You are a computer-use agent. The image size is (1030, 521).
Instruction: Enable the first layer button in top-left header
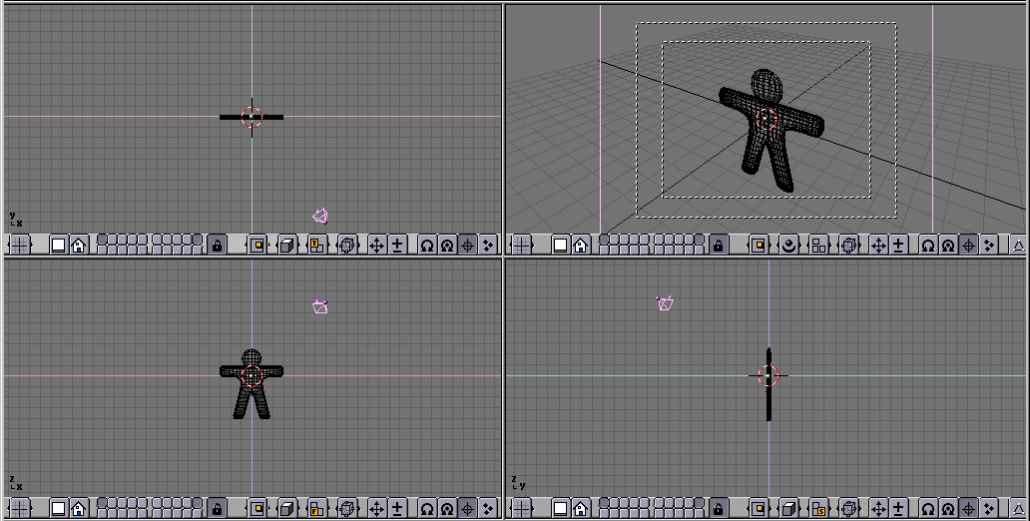pyautogui.click(x=101, y=241)
